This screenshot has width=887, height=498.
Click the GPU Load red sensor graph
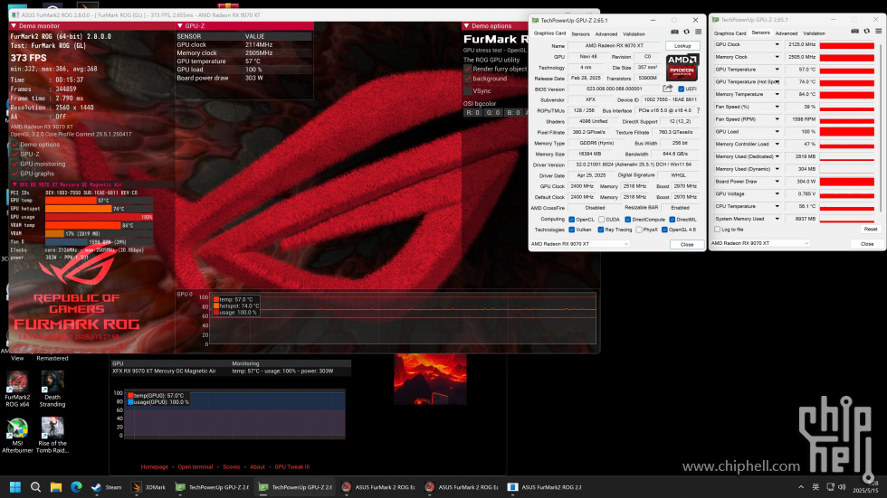pos(847,132)
